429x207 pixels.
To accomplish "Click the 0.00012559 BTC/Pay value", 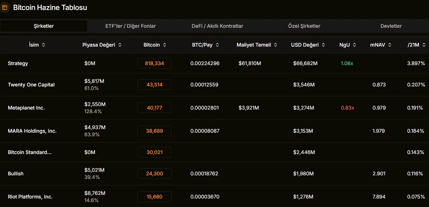I will [x=204, y=85].
